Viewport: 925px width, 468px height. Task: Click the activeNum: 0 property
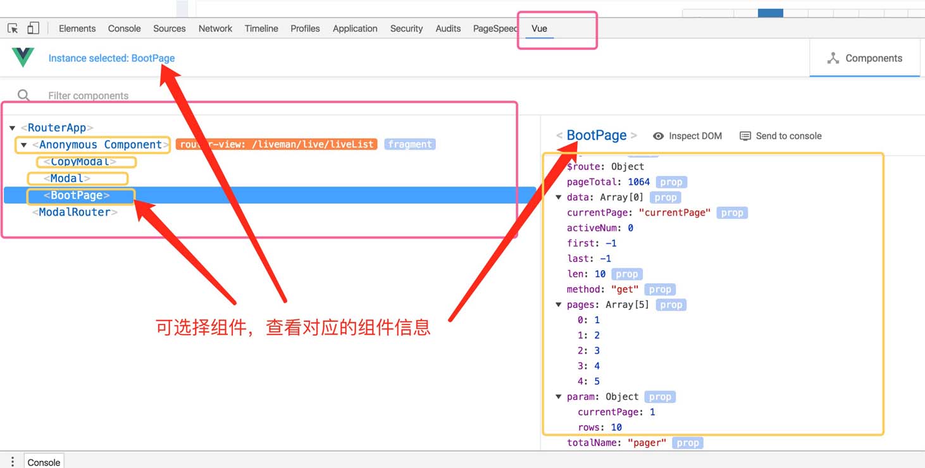600,228
